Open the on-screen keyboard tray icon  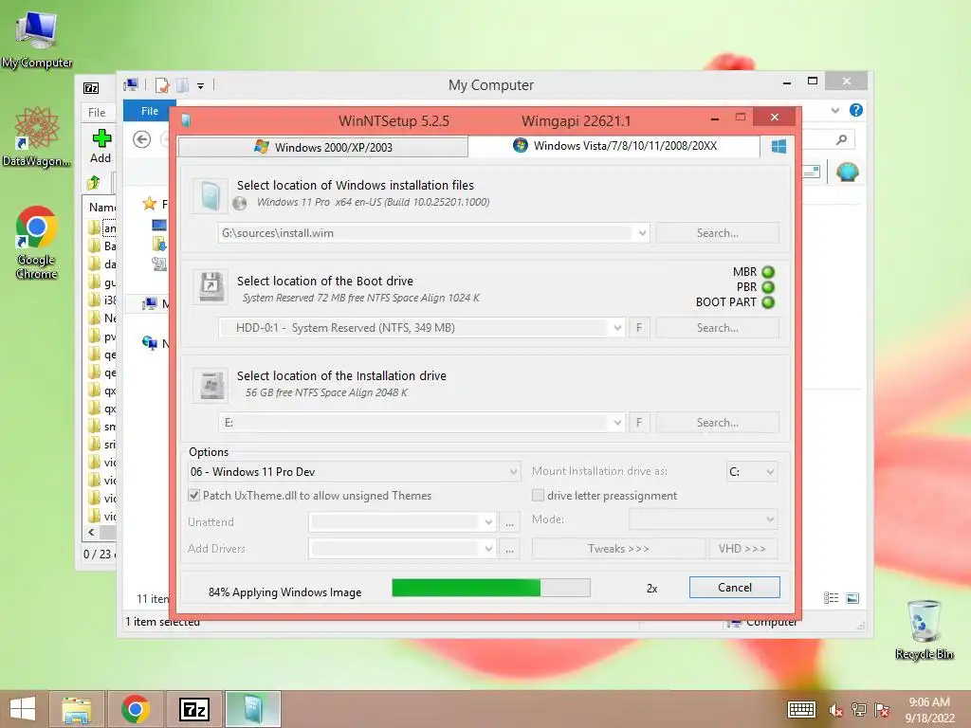pyautogui.click(x=801, y=709)
